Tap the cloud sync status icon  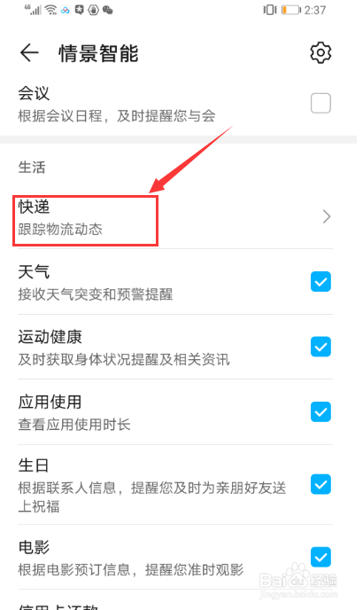[x=65, y=10]
